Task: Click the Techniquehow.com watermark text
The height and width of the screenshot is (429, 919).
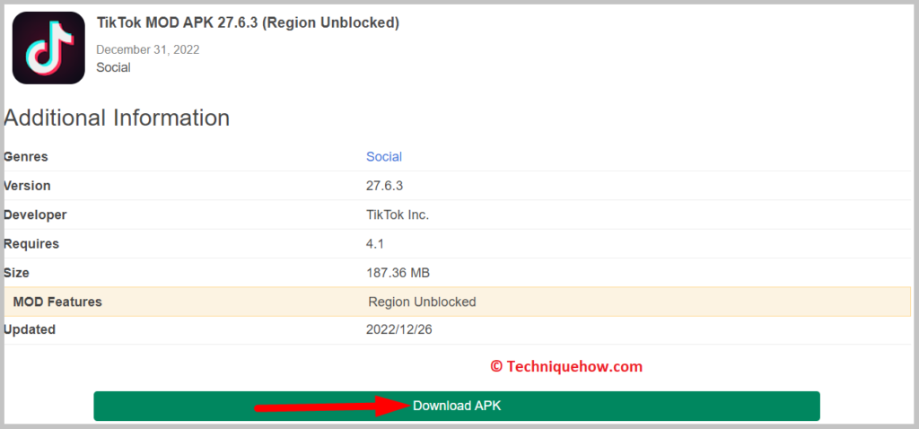Action: (566, 367)
